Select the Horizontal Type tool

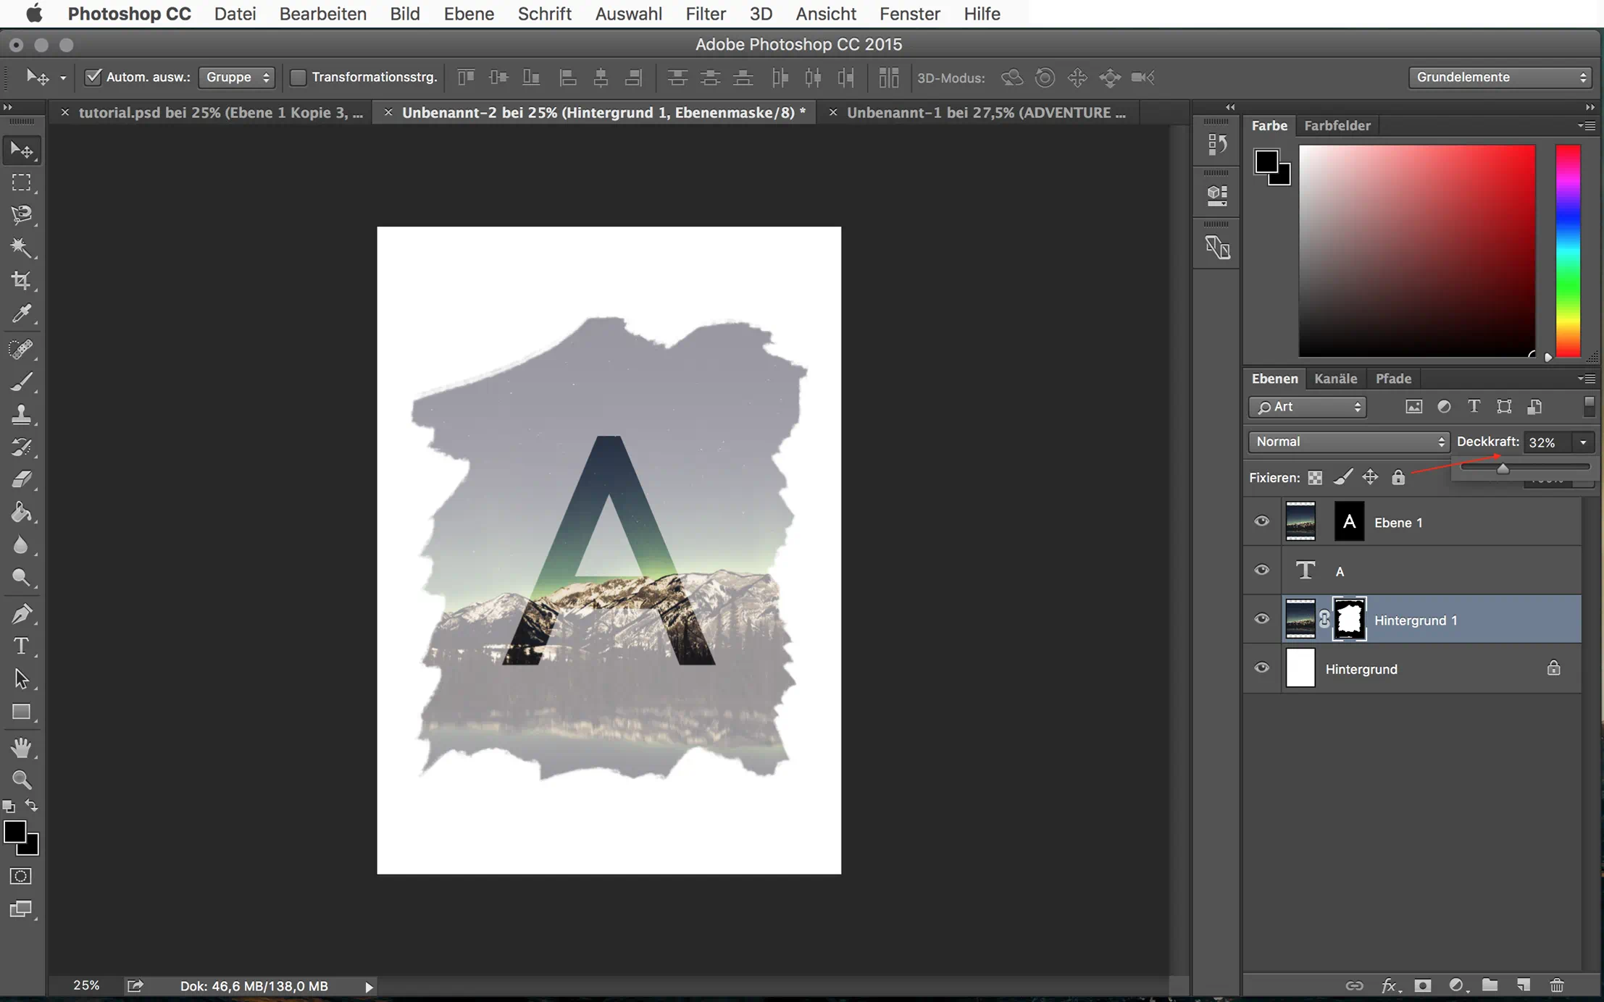(x=21, y=646)
